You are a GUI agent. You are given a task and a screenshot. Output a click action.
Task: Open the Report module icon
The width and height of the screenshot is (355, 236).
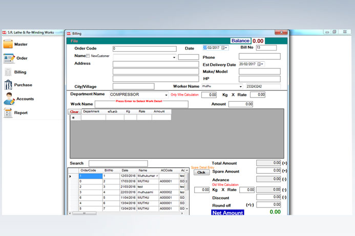pyautogui.click(x=8, y=112)
